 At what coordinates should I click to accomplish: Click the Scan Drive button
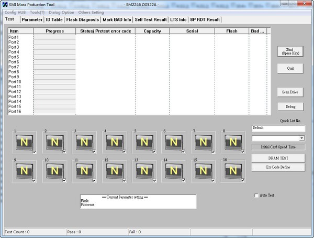[290, 92]
